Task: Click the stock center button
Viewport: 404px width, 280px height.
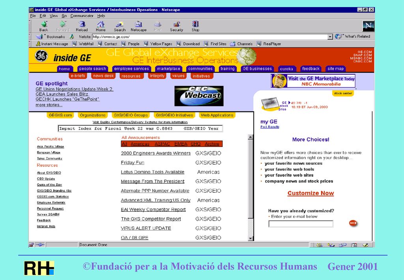Action: tap(343, 93)
